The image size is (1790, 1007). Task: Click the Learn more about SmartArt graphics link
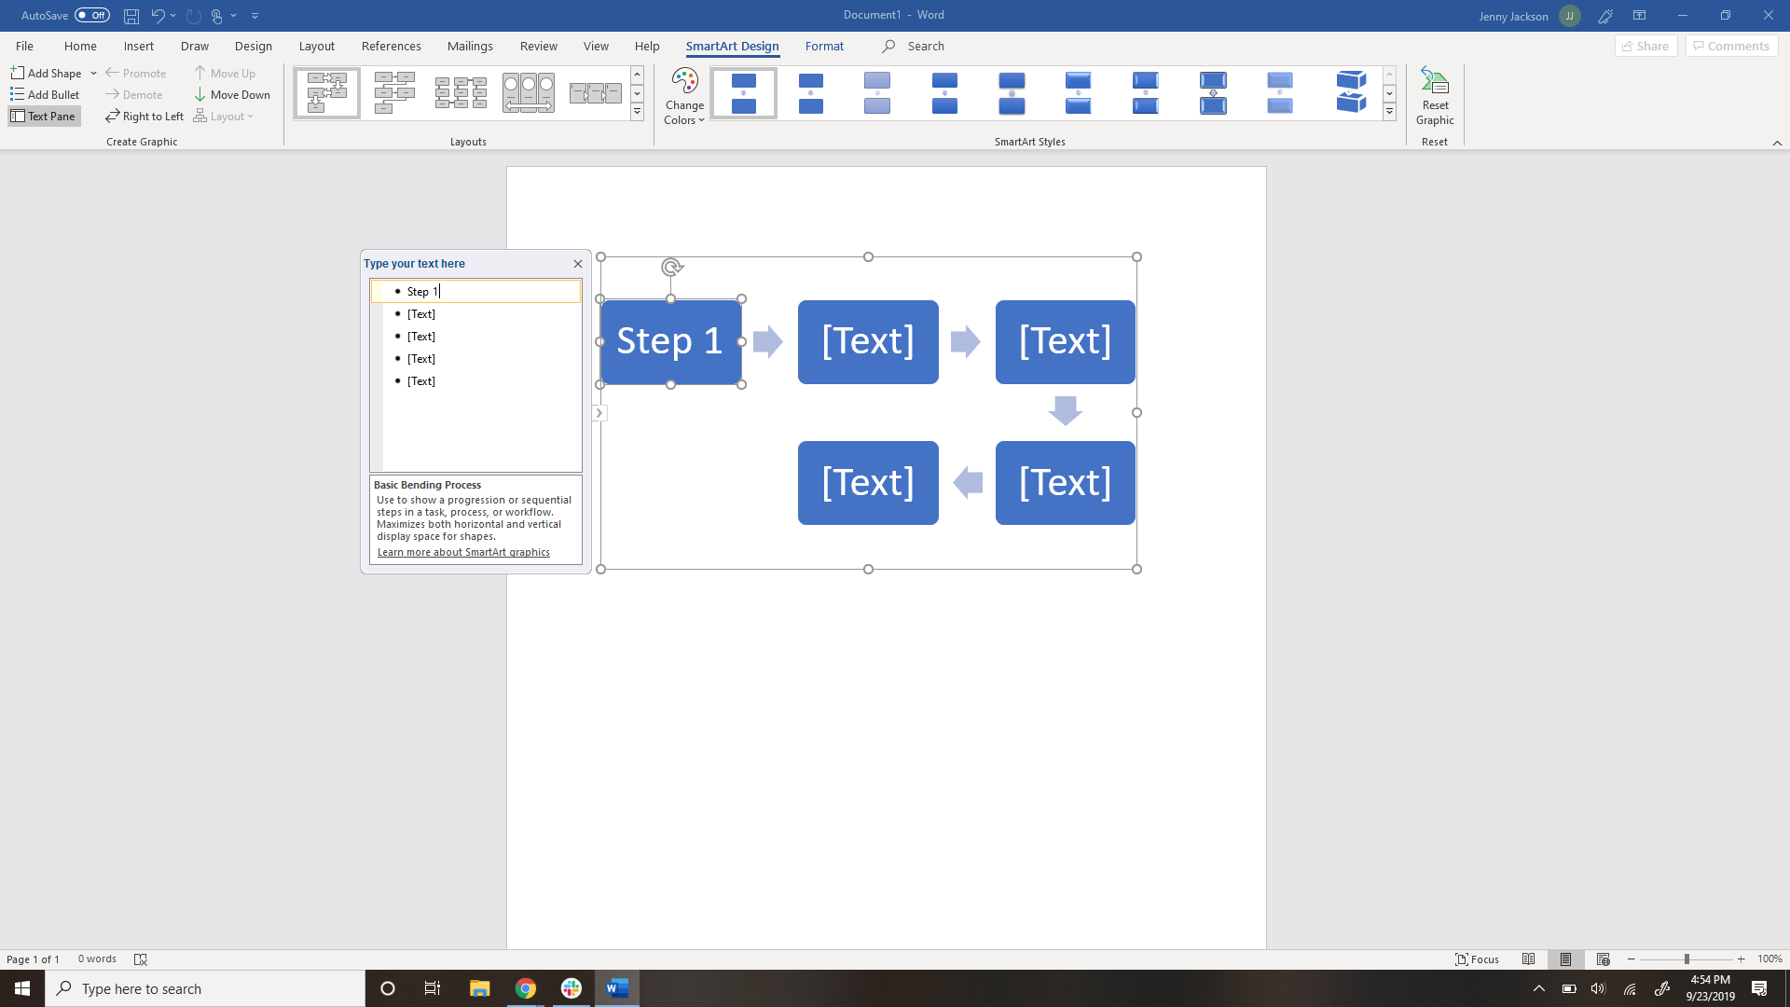(x=463, y=552)
